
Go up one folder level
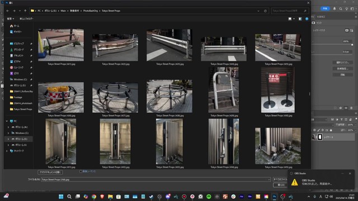[x=25, y=11]
